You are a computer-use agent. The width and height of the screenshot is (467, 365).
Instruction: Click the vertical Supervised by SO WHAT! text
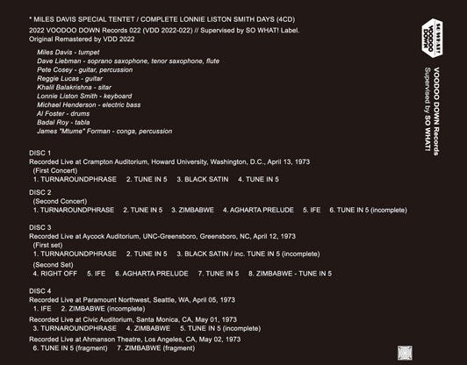pos(427,110)
